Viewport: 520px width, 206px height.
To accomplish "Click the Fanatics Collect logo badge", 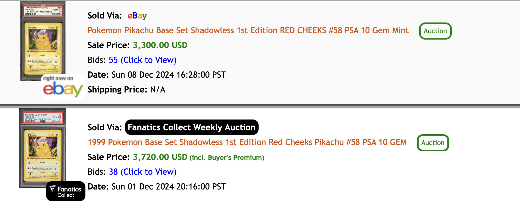I will click(x=65, y=191).
